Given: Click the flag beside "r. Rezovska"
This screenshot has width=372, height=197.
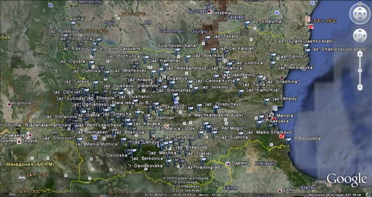Looking at the screenshot, I should point(288,141).
